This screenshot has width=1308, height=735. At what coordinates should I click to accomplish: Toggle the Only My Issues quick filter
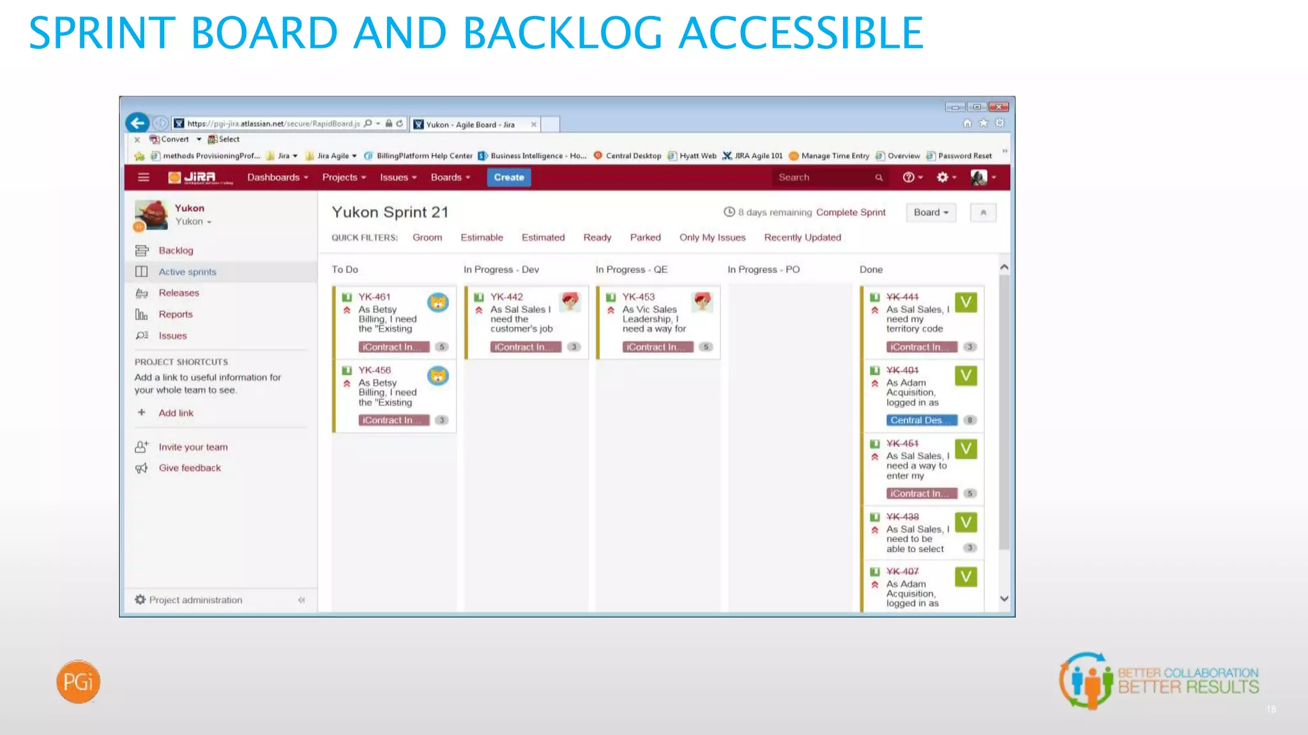(713, 237)
